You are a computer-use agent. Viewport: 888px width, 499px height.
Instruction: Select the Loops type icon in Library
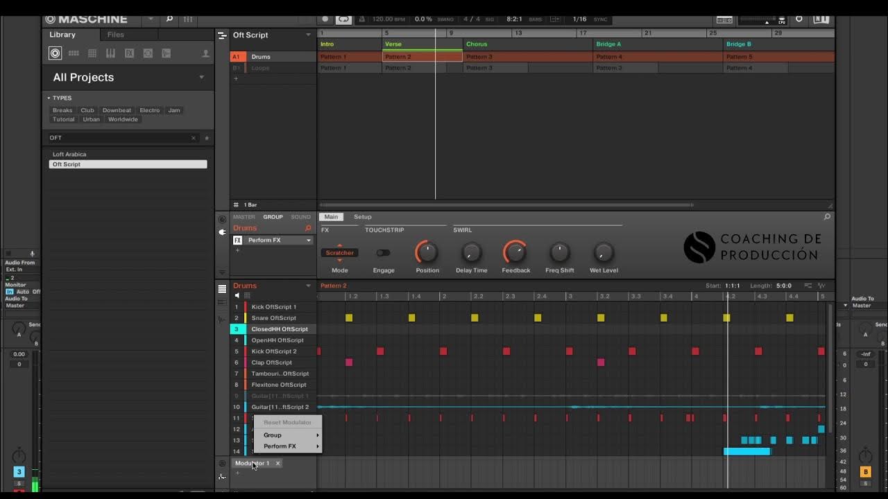[148, 53]
